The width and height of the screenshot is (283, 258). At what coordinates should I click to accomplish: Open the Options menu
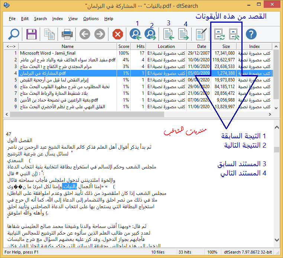tap(91, 19)
